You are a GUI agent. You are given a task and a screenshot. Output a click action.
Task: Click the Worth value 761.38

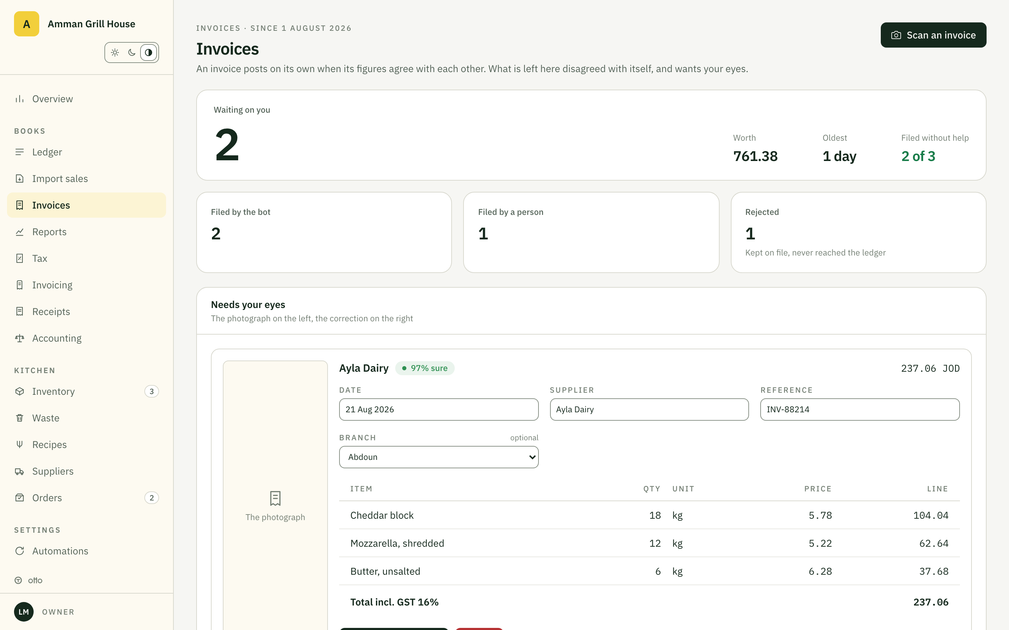[x=755, y=156]
